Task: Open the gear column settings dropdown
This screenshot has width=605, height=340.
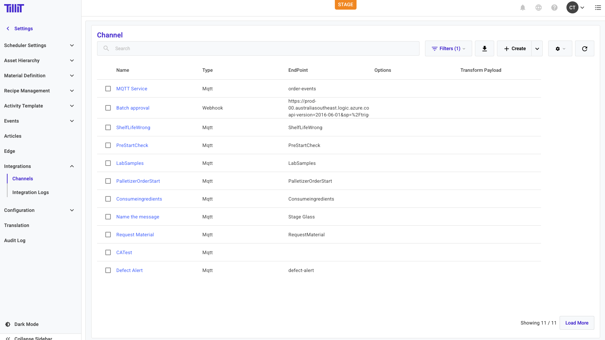Action: [560, 48]
